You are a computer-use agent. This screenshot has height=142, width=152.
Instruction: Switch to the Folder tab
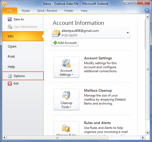(x=69, y=11)
